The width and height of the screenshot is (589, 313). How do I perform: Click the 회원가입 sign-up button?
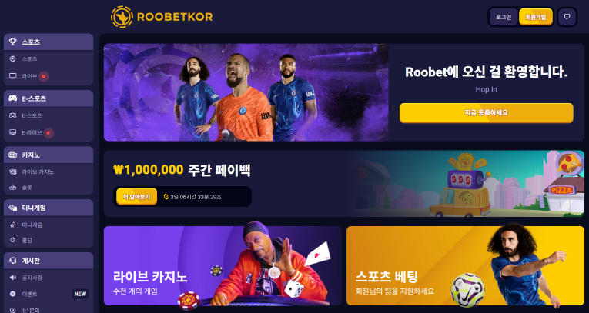pos(536,17)
